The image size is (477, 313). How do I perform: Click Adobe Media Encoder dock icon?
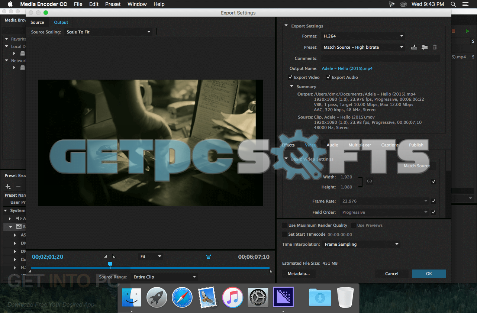tap(283, 297)
